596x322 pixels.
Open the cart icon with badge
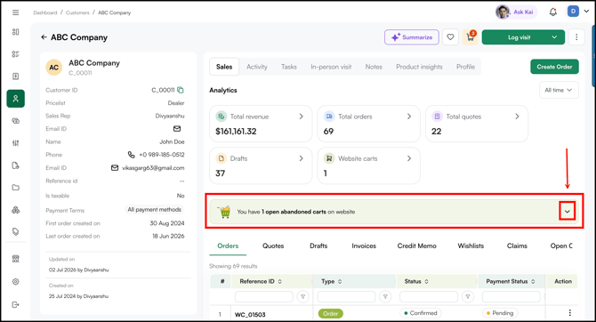471,37
